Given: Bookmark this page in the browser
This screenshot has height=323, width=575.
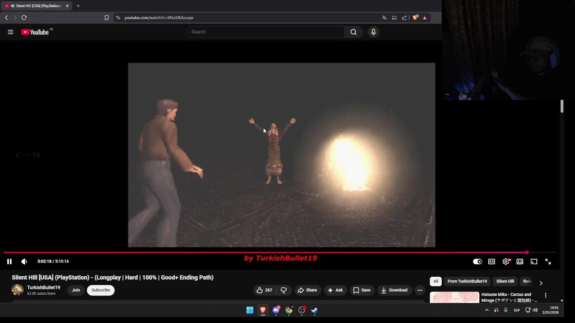Looking at the screenshot, I should pyautogui.click(x=106, y=17).
